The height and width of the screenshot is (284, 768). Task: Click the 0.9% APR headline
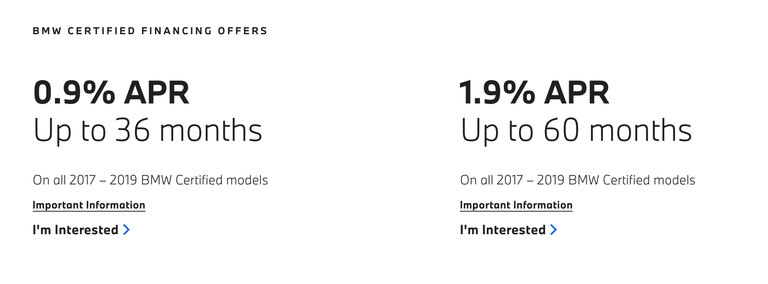tap(111, 93)
